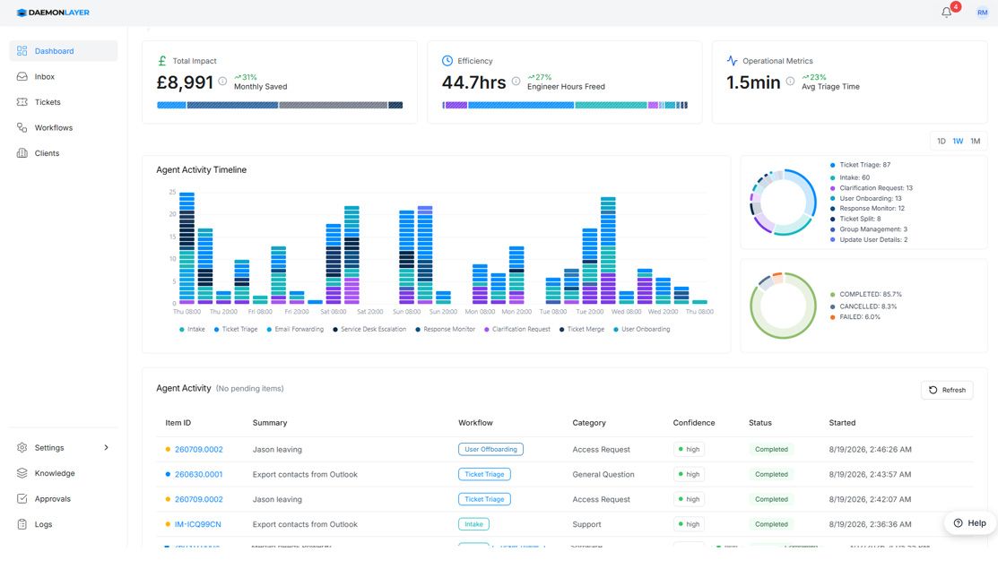Screen dimensions: 998x569
Task: Toggle User Onboarding in timeline legend
Action: click(642, 330)
